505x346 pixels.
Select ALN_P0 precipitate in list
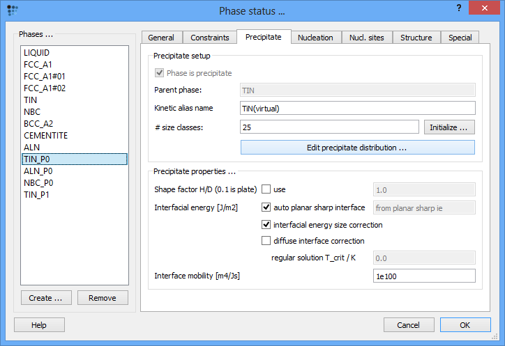pos(75,171)
